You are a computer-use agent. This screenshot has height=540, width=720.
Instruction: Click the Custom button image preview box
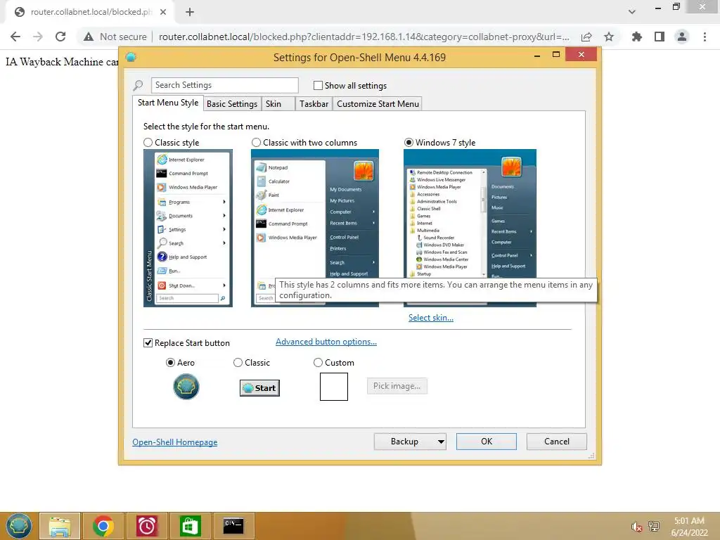point(334,387)
